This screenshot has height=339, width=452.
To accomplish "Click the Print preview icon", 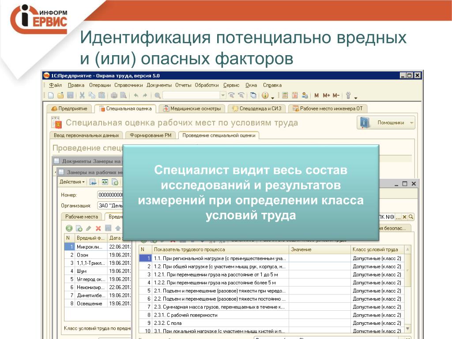I will coord(124,95).
